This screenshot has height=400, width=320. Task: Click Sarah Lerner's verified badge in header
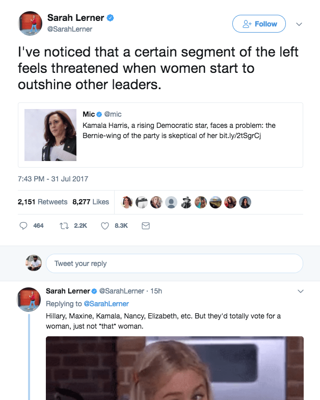tap(110, 18)
